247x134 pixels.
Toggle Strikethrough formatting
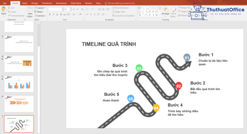tap(65, 14)
